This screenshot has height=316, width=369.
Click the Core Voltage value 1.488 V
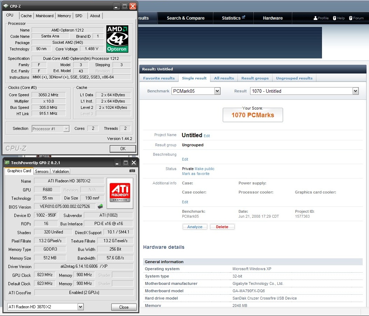click(x=92, y=49)
